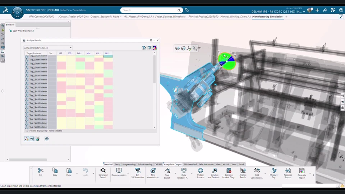Click Behavior panel horizontal scrollbar
The width and height of the screenshot is (345, 194).
click(28, 160)
